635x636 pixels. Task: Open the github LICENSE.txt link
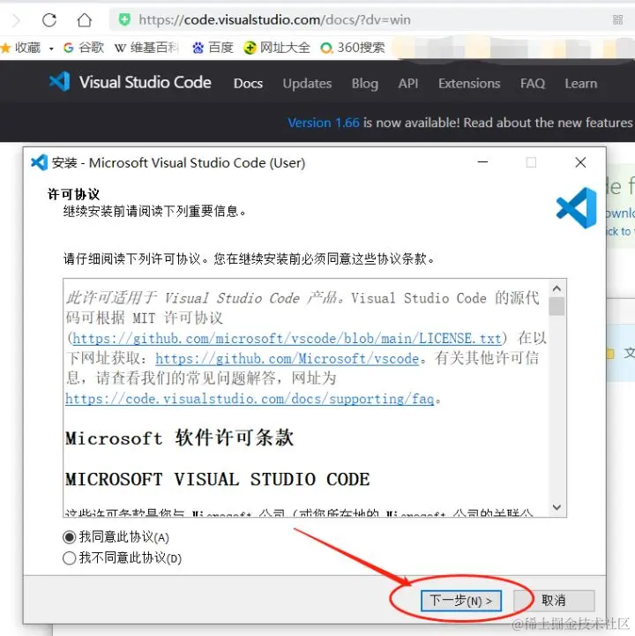pos(287,338)
